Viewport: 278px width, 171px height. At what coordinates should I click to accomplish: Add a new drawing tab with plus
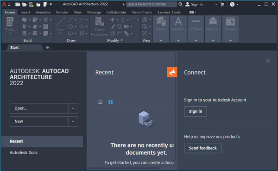pyautogui.click(x=47, y=48)
